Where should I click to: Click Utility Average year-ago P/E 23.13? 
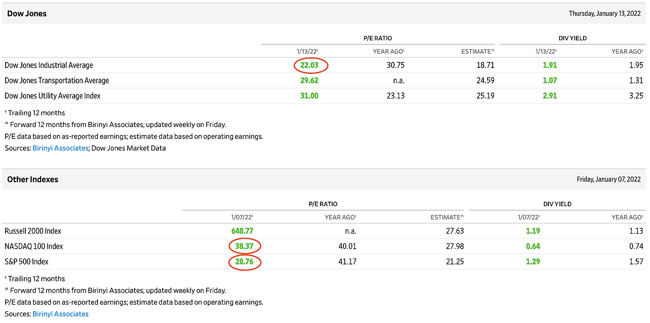395,95
